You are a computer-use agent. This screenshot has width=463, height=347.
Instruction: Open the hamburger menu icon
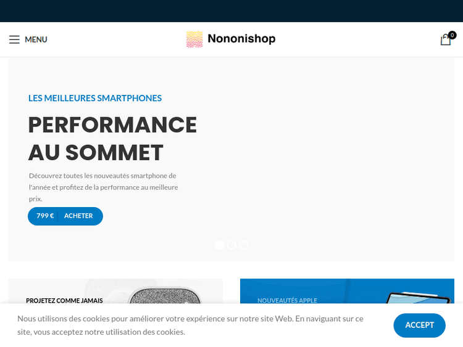click(14, 39)
